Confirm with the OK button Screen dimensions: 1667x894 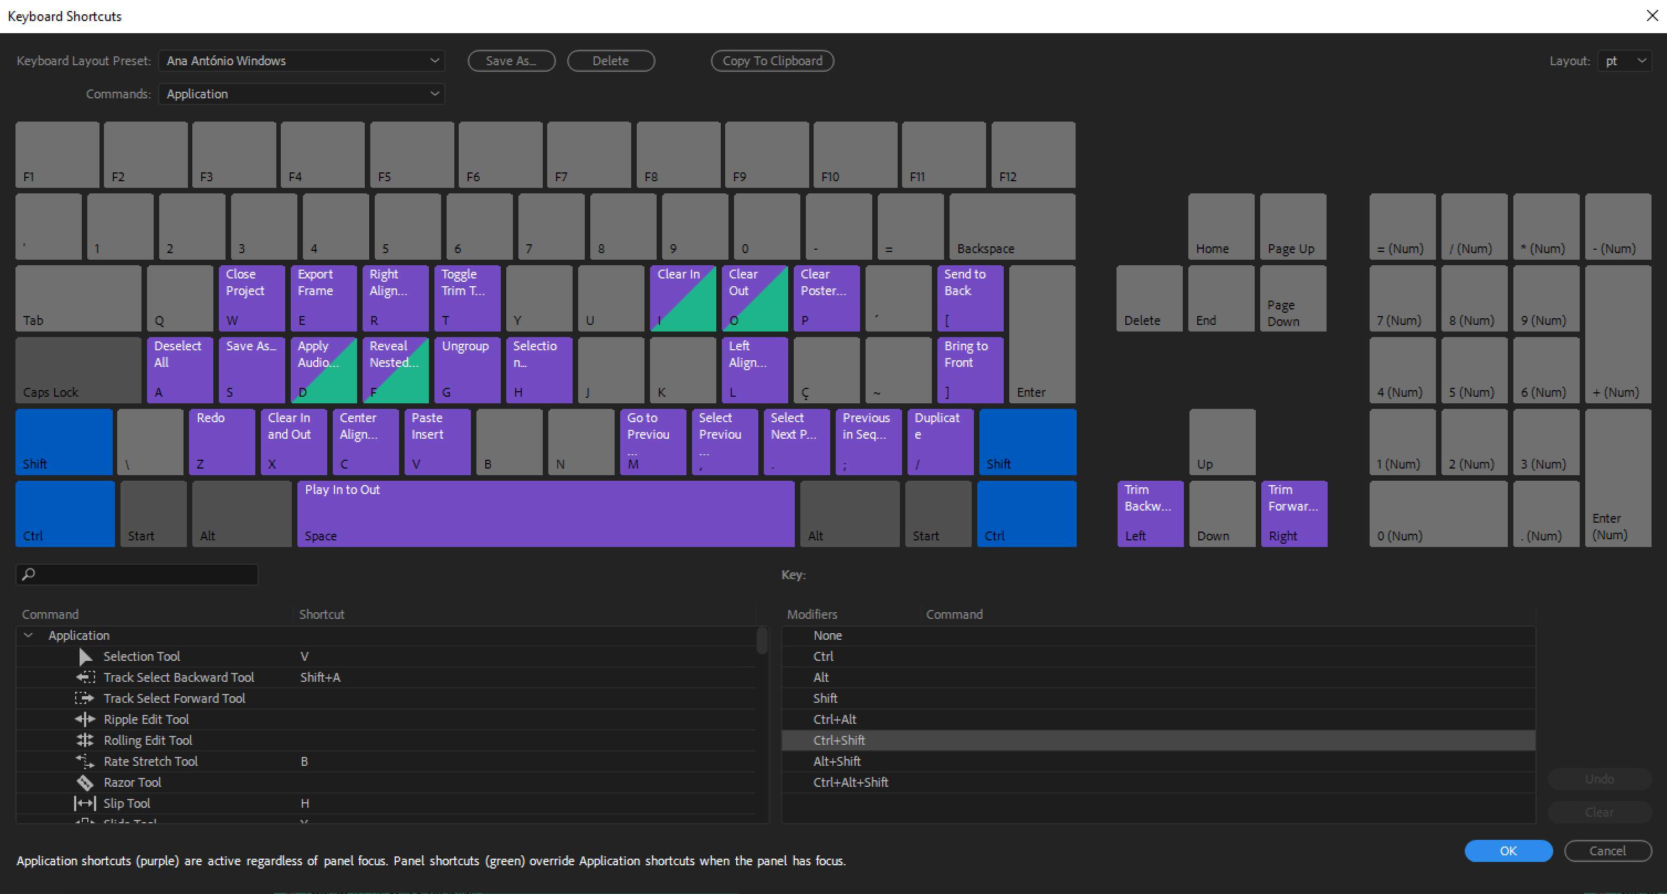click(x=1508, y=851)
